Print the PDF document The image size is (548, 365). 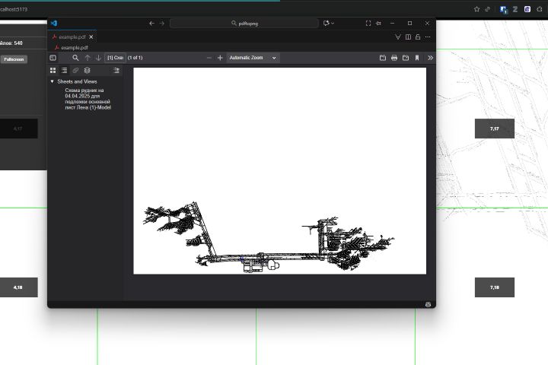click(x=394, y=58)
